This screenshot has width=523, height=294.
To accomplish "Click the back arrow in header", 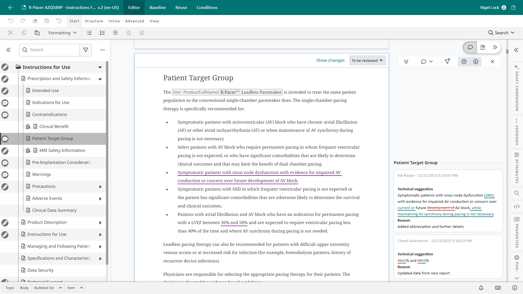I will 11,7.
